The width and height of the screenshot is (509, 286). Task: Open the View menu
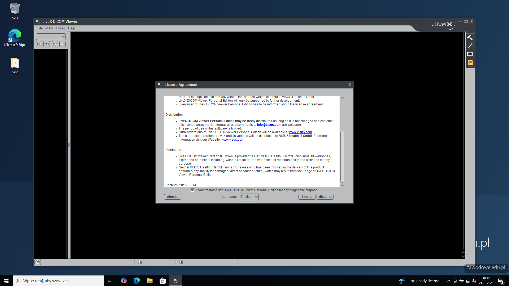[49, 28]
